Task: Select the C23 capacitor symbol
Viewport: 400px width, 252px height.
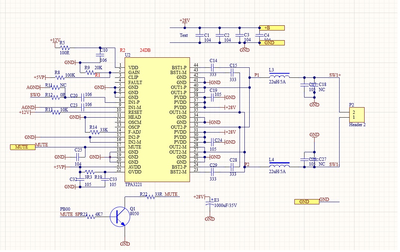Action: 82,108
